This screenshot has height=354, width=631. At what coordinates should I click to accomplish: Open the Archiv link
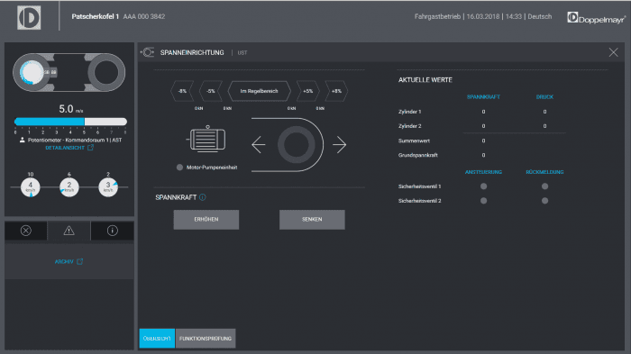[69, 261]
